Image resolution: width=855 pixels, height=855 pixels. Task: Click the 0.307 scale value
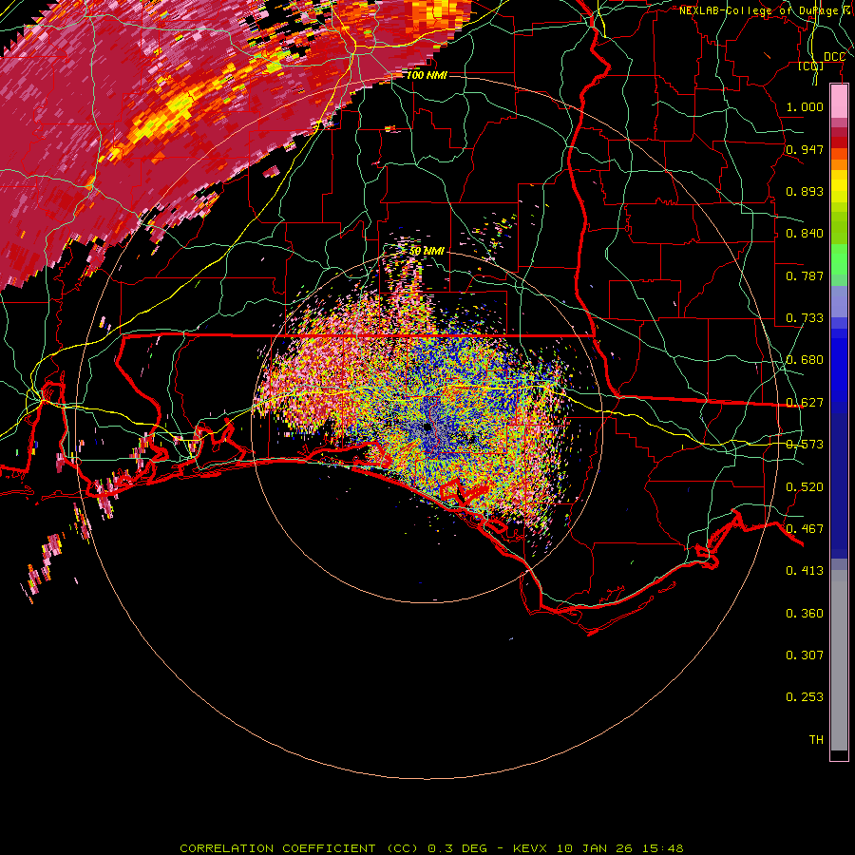(805, 655)
